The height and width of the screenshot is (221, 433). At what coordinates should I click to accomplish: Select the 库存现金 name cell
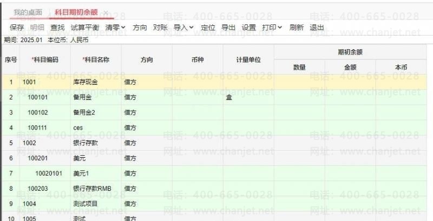pyautogui.click(x=96, y=82)
